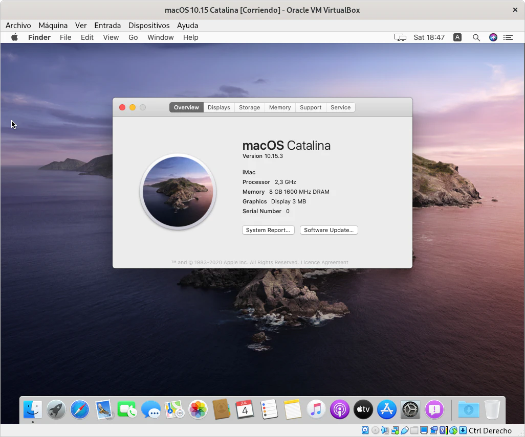Viewport: 525px width, 437px height.
Task: Launch the Launchpad rocket icon
Action: (56, 409)
